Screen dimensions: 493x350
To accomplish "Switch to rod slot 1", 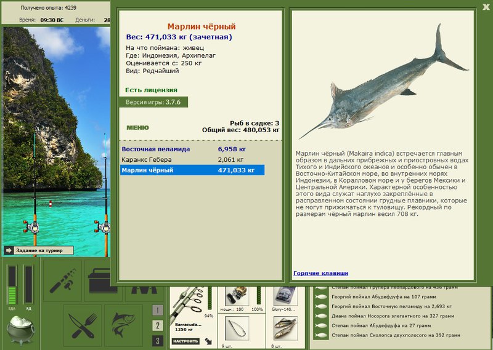I will click(158, 310).
